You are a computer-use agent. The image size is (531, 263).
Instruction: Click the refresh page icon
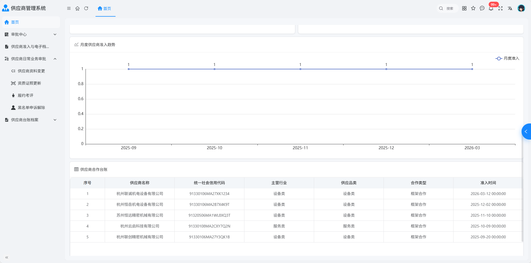(x=86, y=8)
